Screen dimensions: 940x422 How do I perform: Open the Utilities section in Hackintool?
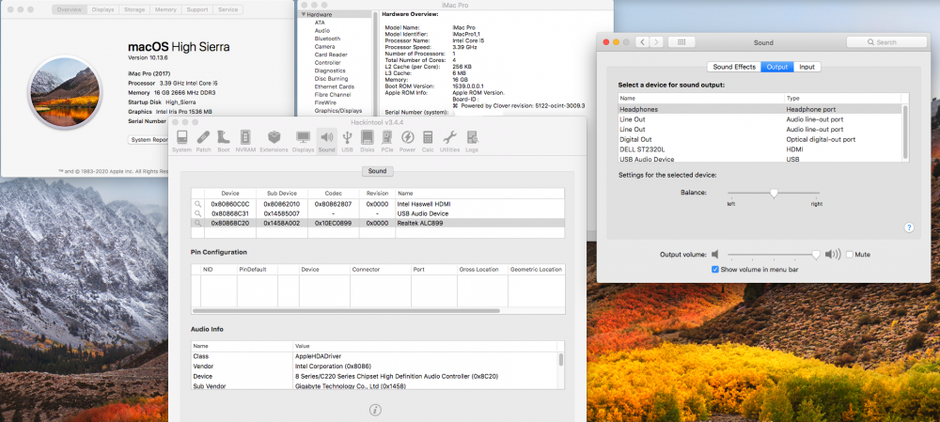click(449, 142)
